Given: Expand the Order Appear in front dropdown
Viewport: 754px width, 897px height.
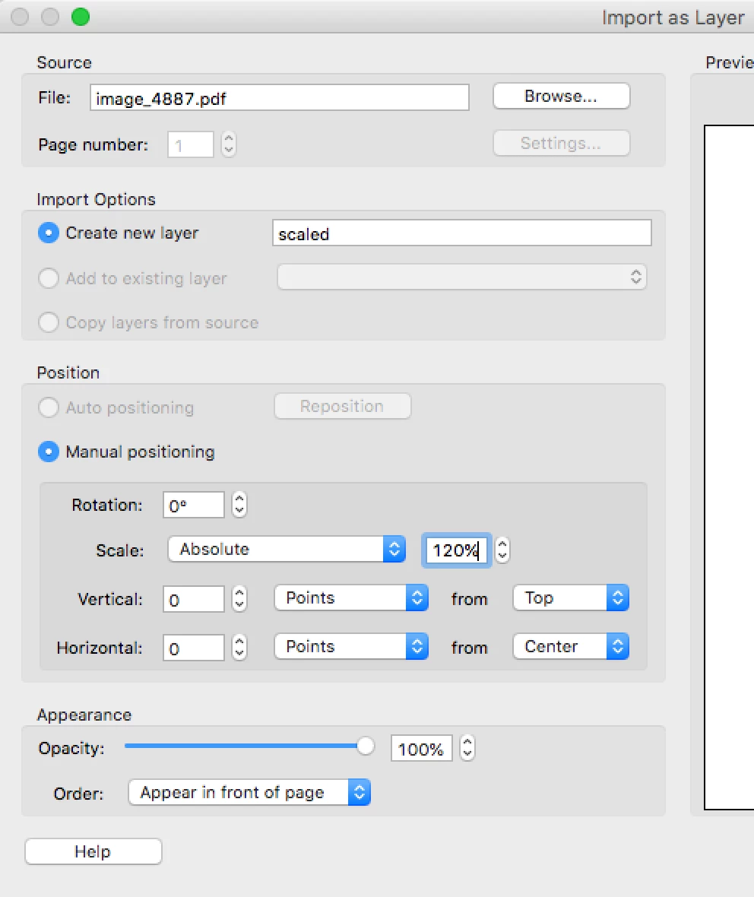Looking at the screenshot, I should tap(249, 792).
